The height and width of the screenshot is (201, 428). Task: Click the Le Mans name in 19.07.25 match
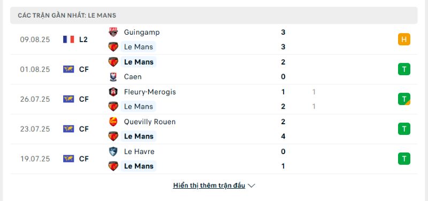click(x=139, y=166)
